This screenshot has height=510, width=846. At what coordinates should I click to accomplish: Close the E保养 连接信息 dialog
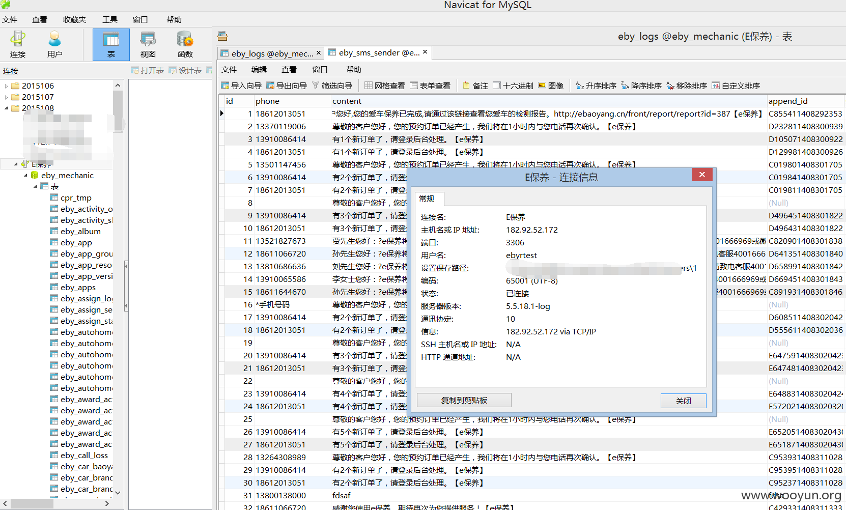pyautogui.click(x=702, y=175)
